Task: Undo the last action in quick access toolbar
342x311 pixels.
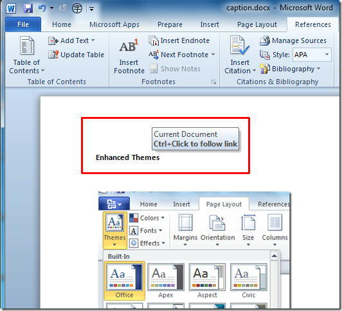Action: coord(42,8)
